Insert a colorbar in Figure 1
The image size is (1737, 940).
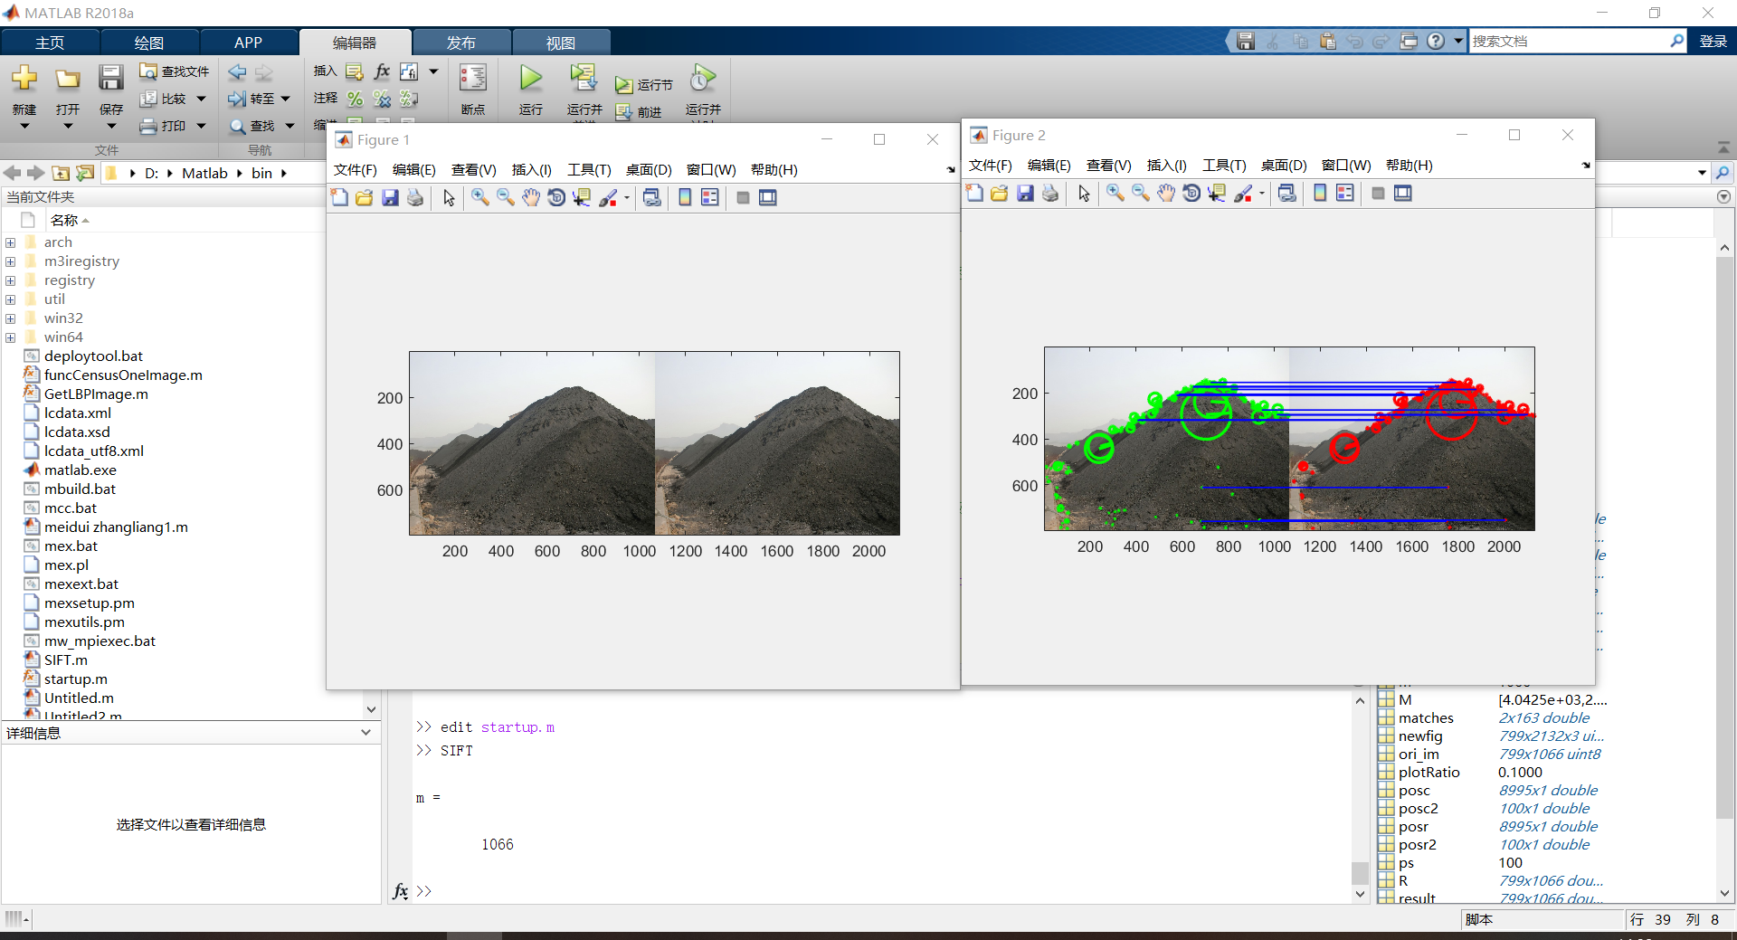point(685,197)
